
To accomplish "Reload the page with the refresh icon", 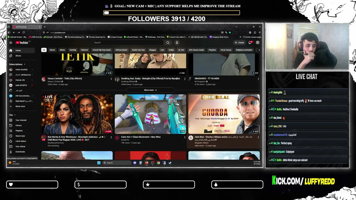I will [x=23, y=32].
